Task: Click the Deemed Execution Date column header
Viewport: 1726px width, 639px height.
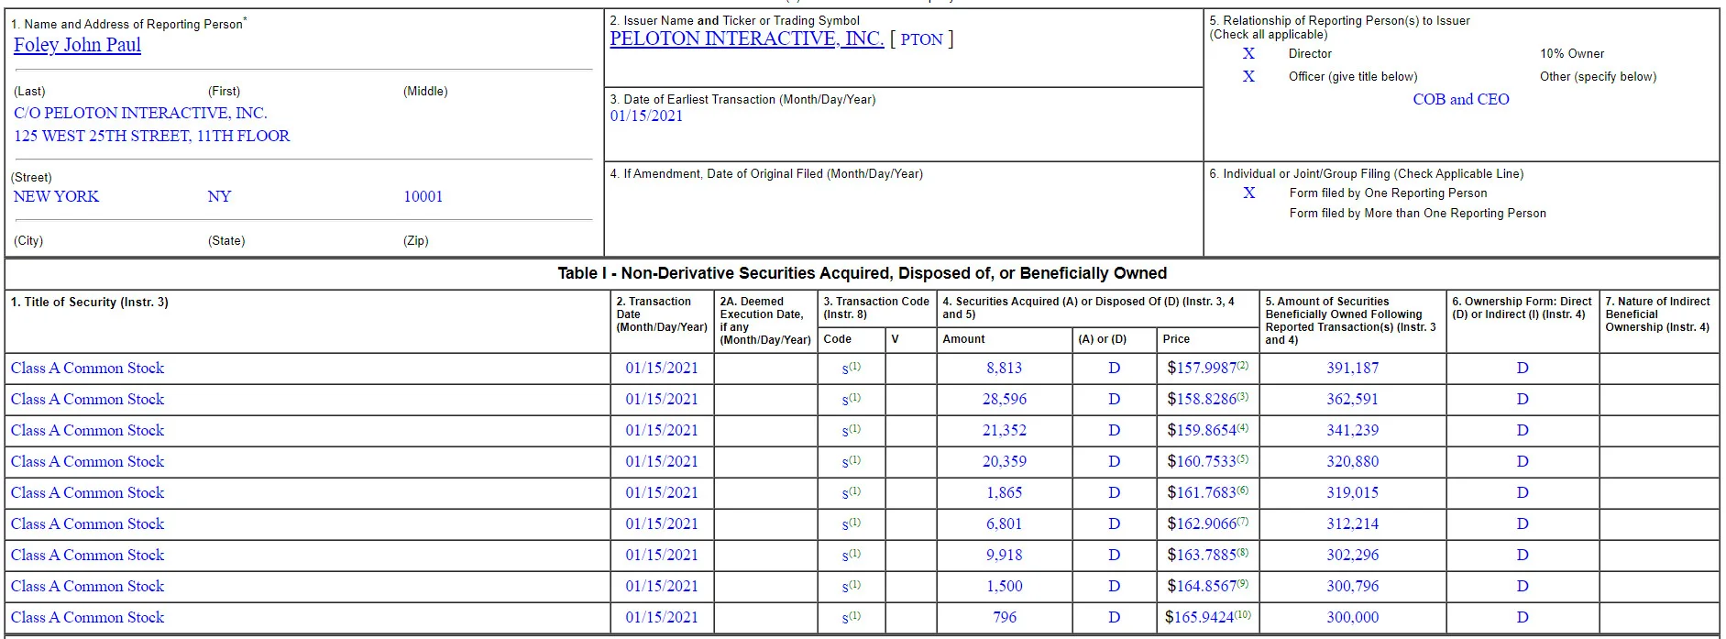Action: point(765,320)
